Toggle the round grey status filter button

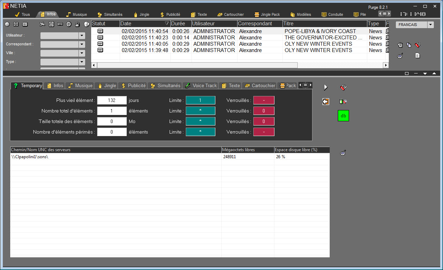click(x=7, y=24)
